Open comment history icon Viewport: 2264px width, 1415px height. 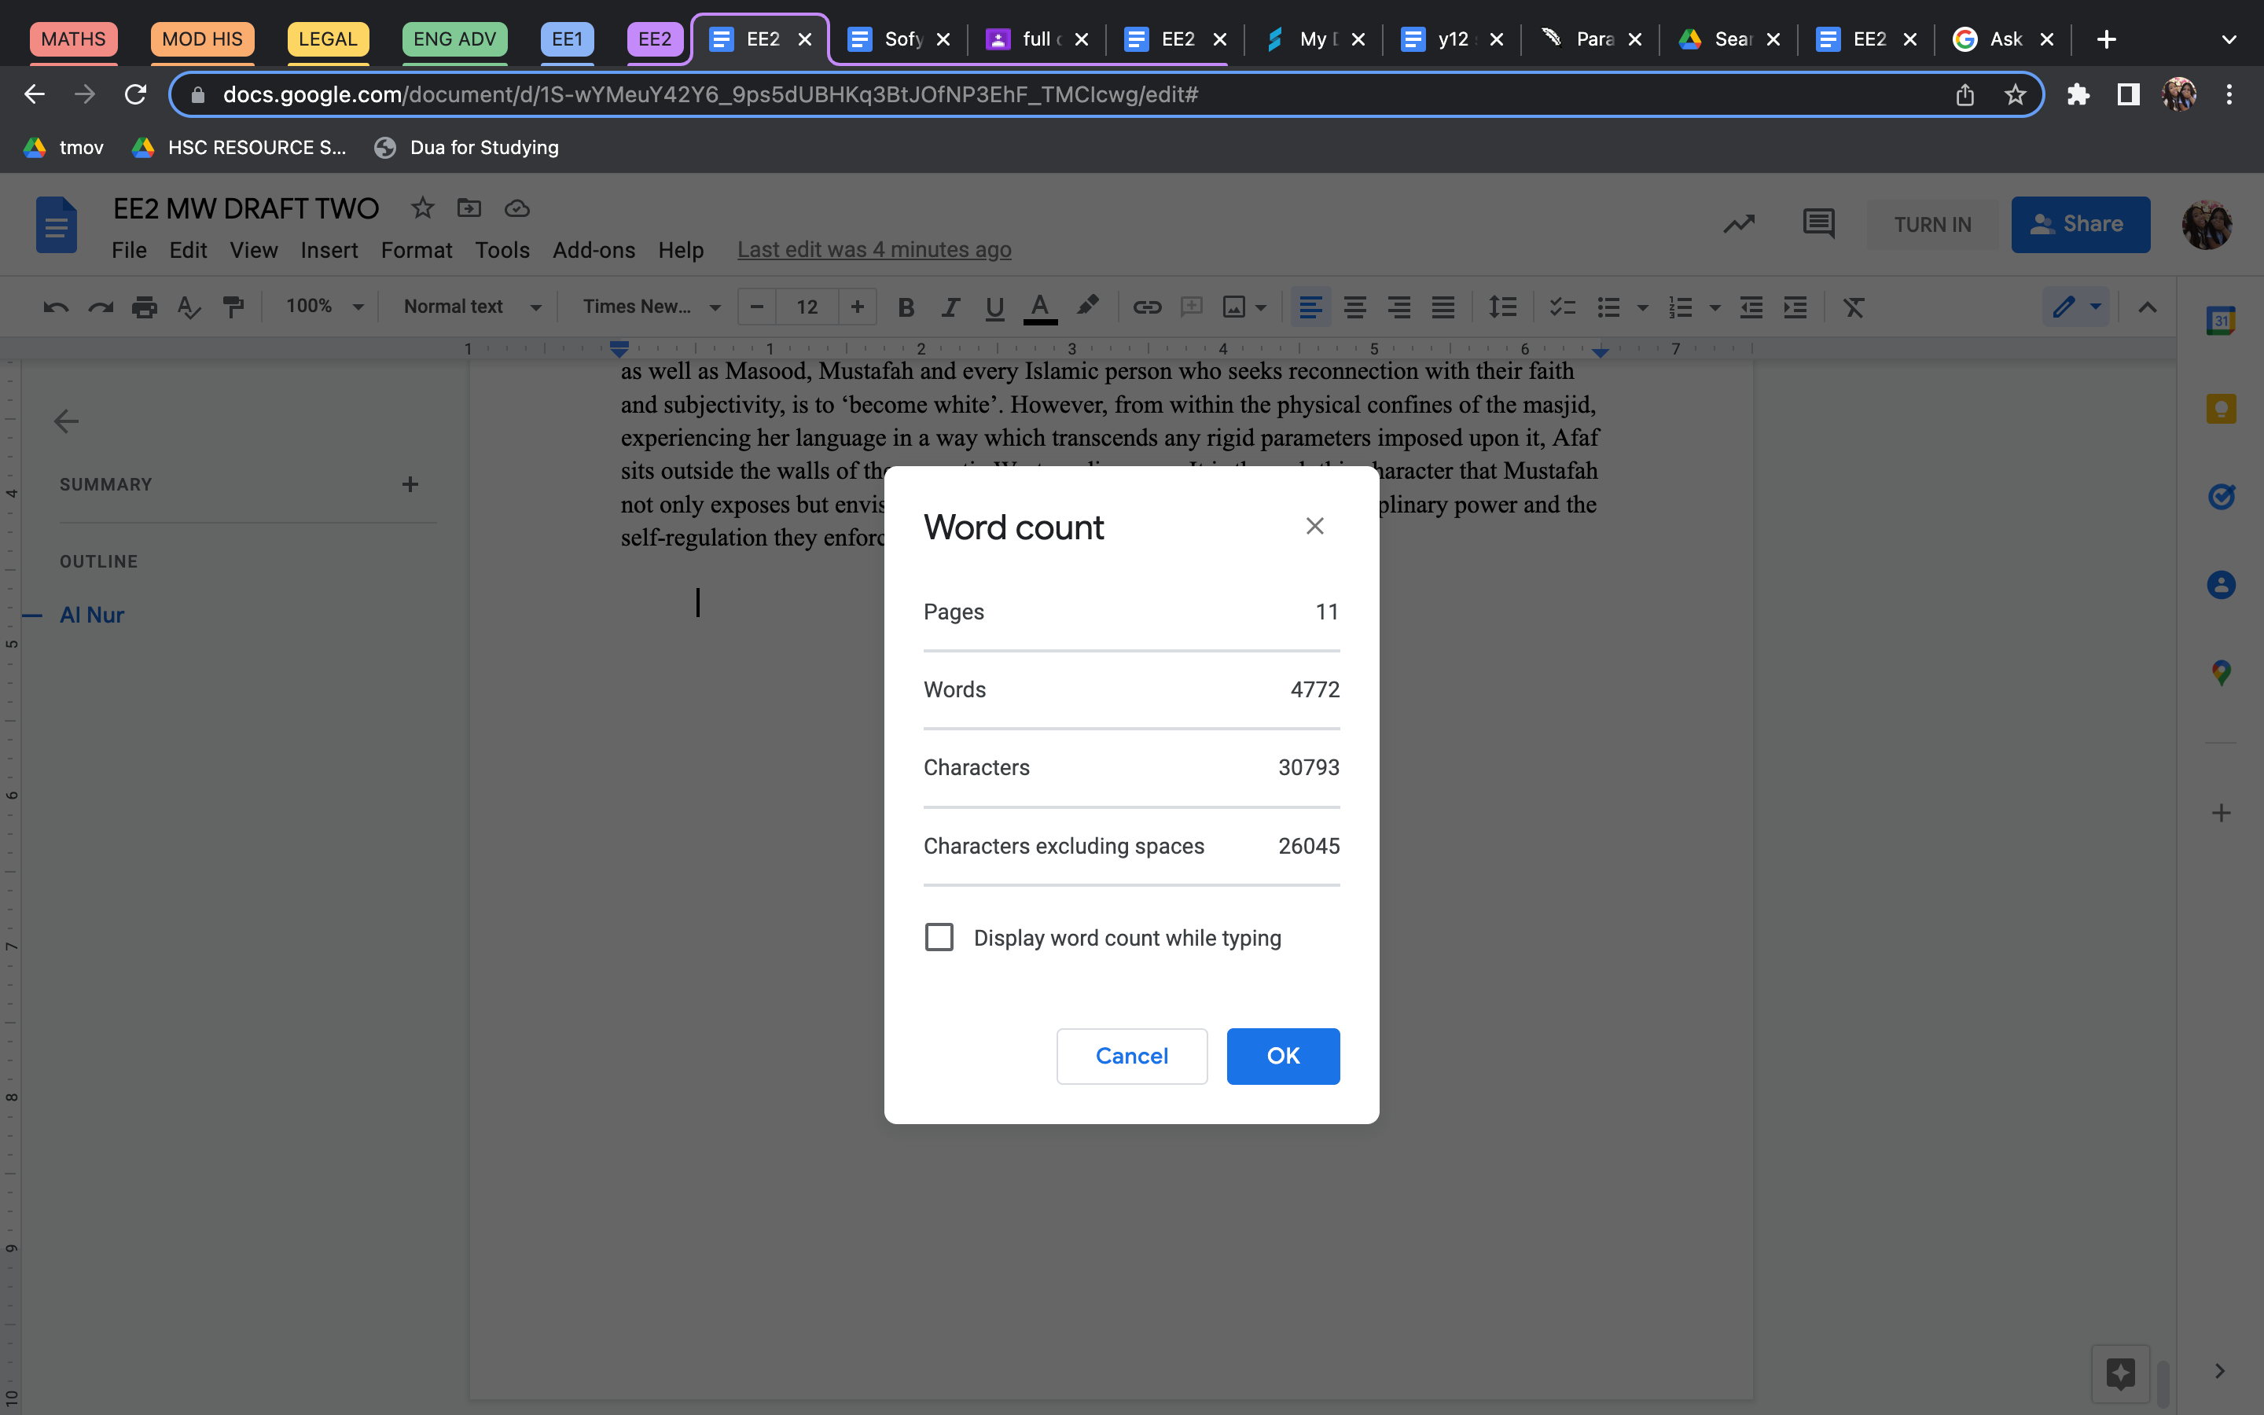click(x=1817, y=224)
